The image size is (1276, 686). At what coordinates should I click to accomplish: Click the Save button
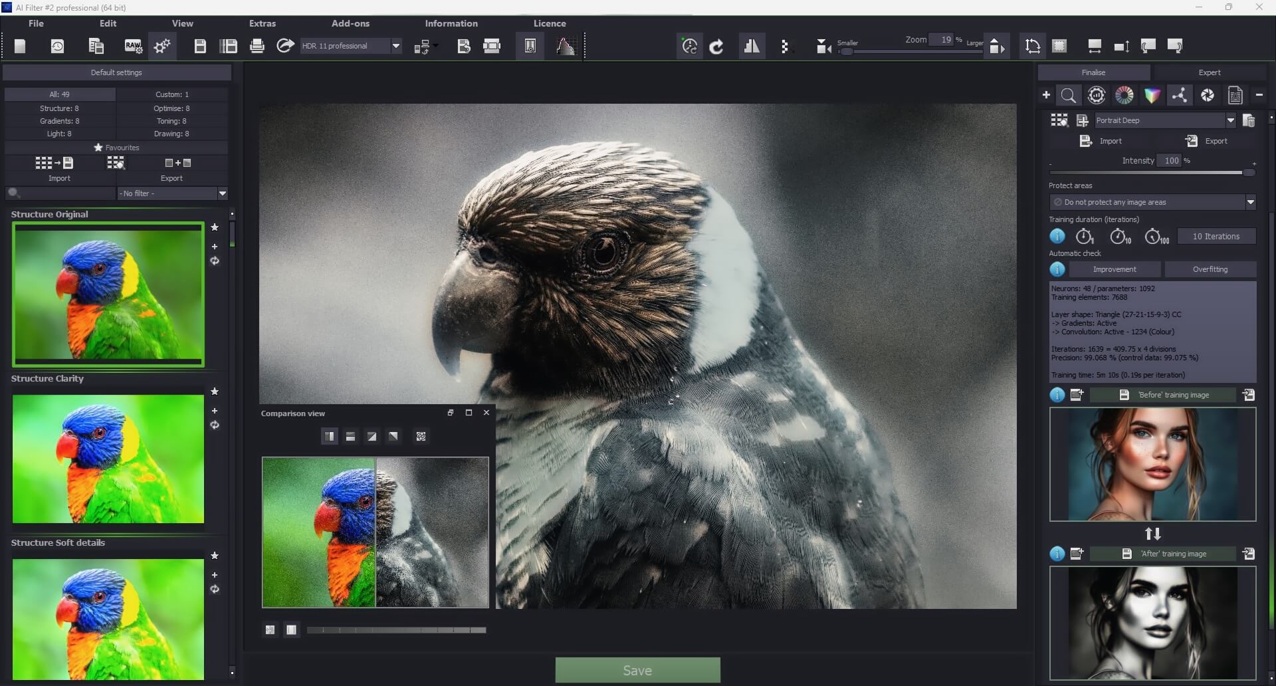[x=637, y=670]
